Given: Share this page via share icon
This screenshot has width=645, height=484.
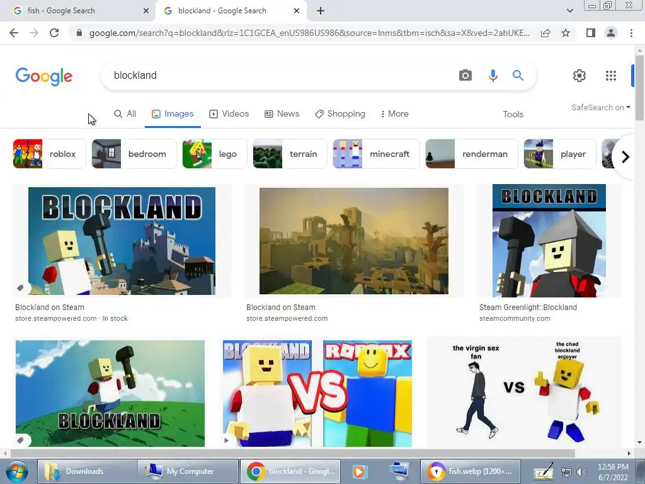Looking at the screenshot, I should click(x=545, y=33).
